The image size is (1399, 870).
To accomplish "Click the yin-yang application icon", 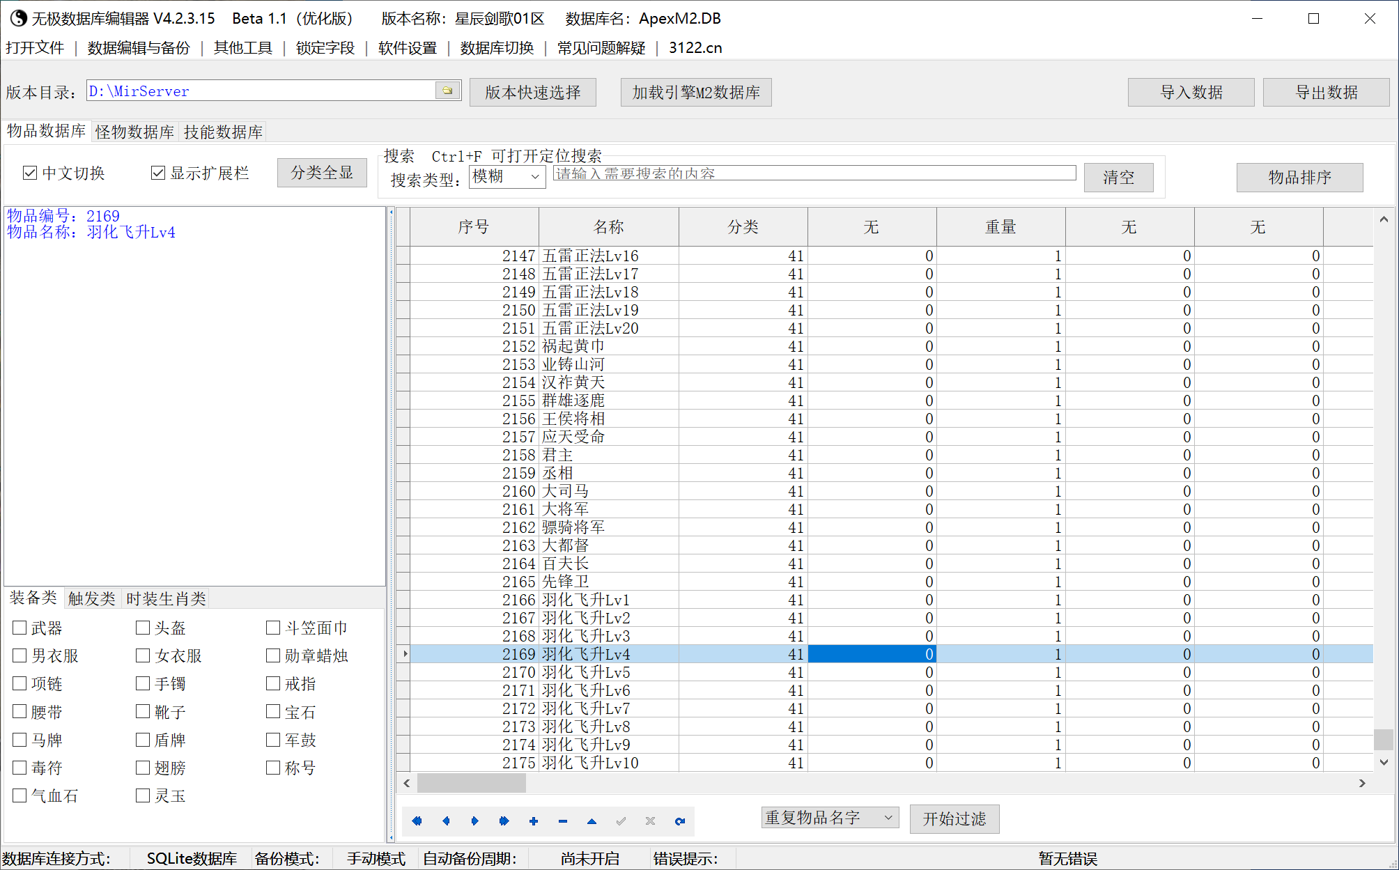I will pyautogui.click(x=17, y=18).
